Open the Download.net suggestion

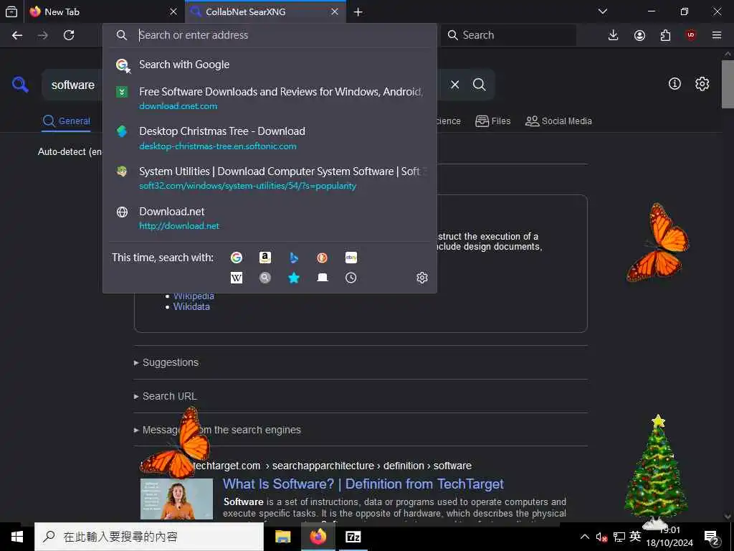(x=270, y=218)
